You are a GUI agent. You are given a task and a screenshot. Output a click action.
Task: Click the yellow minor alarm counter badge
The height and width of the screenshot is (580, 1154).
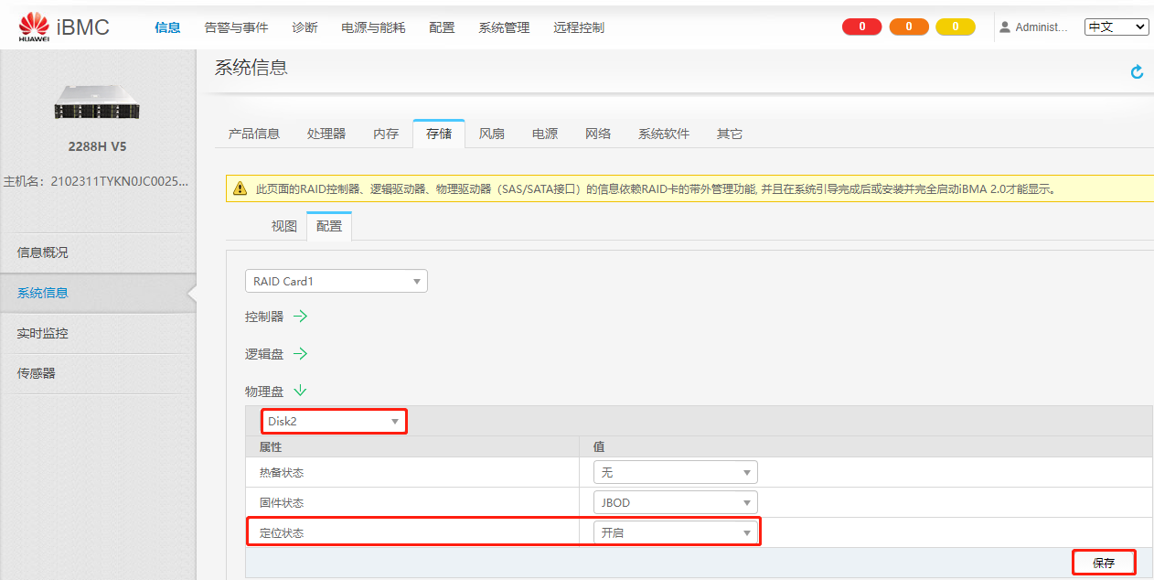click(x=956, y=27)
